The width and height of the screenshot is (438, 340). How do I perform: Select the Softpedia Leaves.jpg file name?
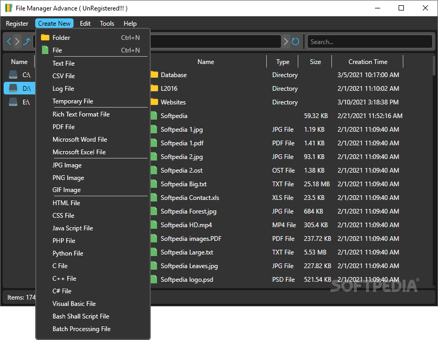189,265
